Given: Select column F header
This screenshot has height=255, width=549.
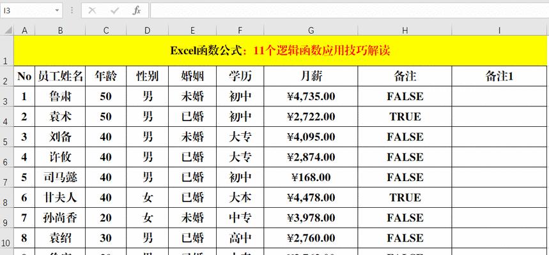Looking at the screenshot, I should coord(240,31).
